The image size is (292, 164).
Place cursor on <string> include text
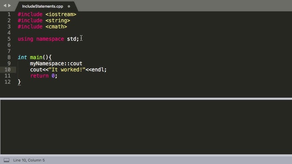click(58, 20)
